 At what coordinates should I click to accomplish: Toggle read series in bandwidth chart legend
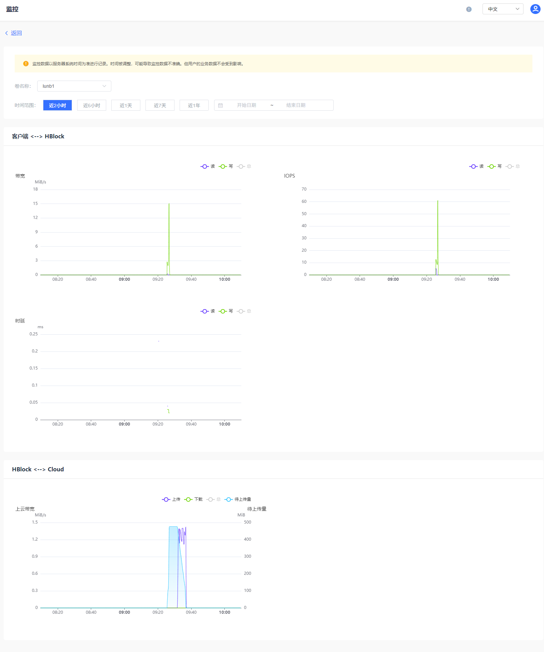pyautogui.click(x=208, y=166)
